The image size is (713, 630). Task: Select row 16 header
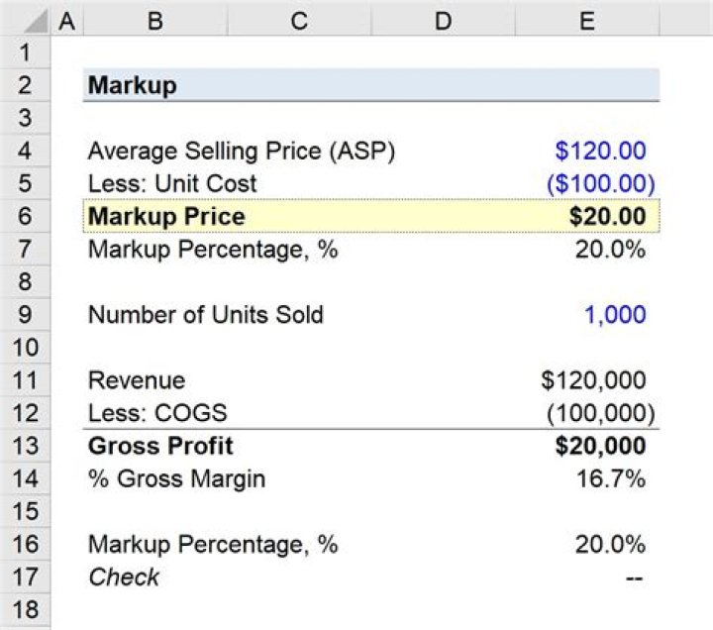[25, 544]
